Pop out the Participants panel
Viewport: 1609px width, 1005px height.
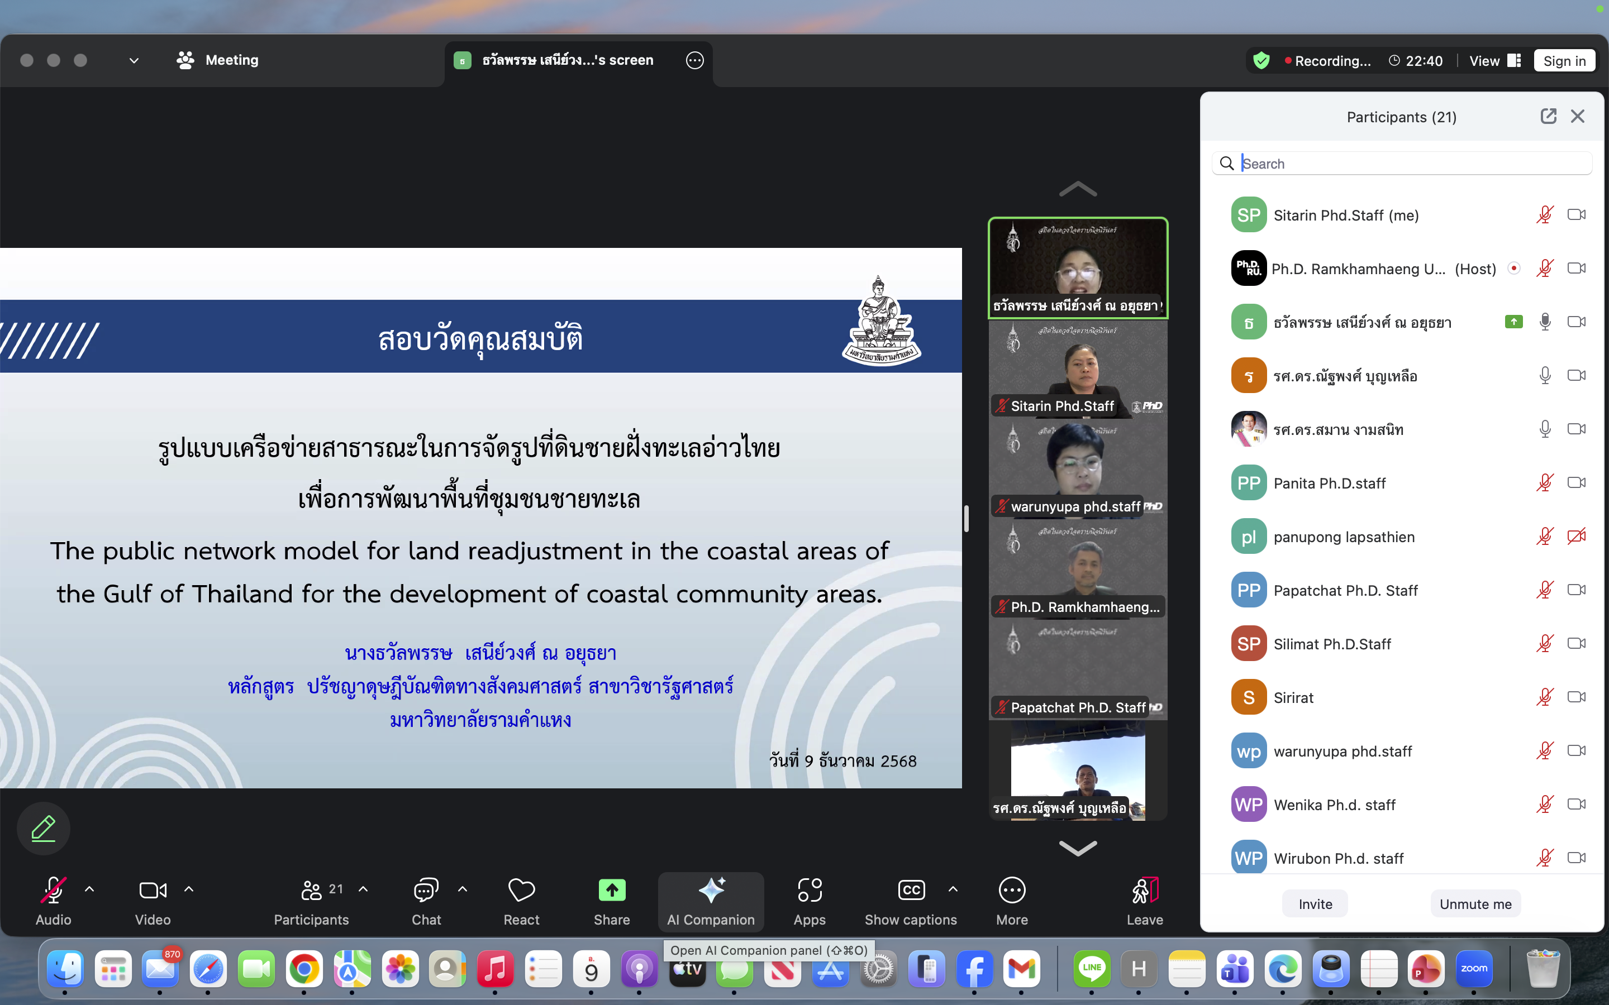1548,116
